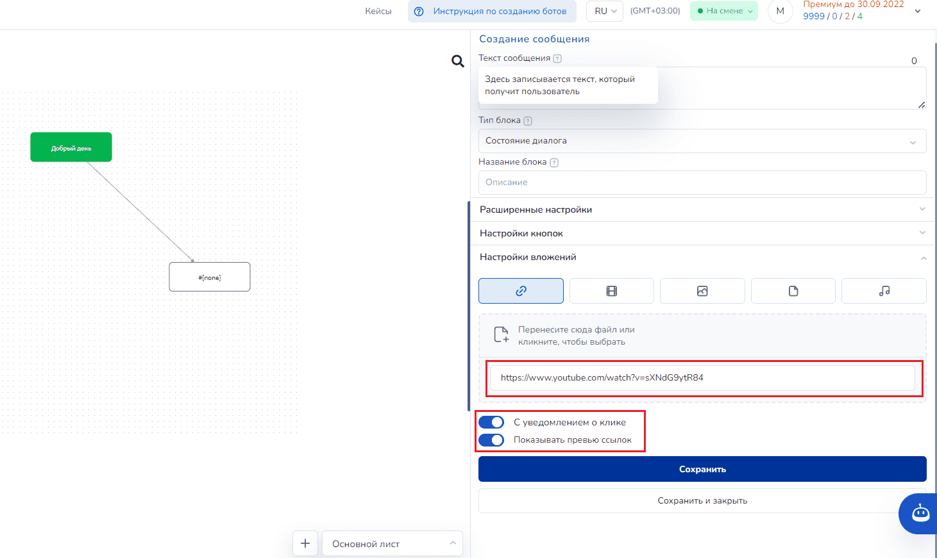
Task: Expand Расширенные настройки section
Action: [702, 209]
